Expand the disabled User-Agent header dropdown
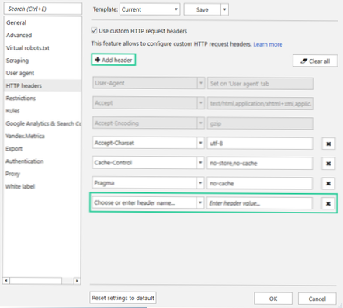This screenshot has width=343, height=308. (201, 83)
